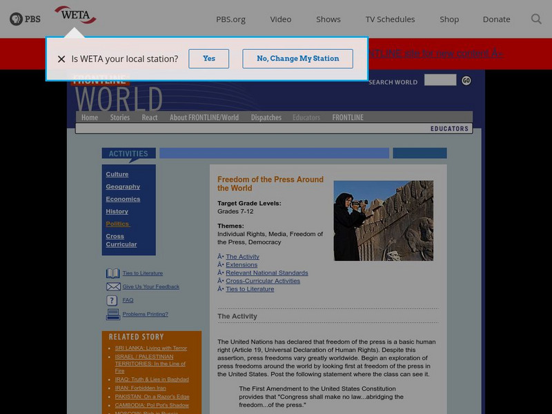552x414 pixels.
Task: Open TV Schedules
Action: pos(390,19)
